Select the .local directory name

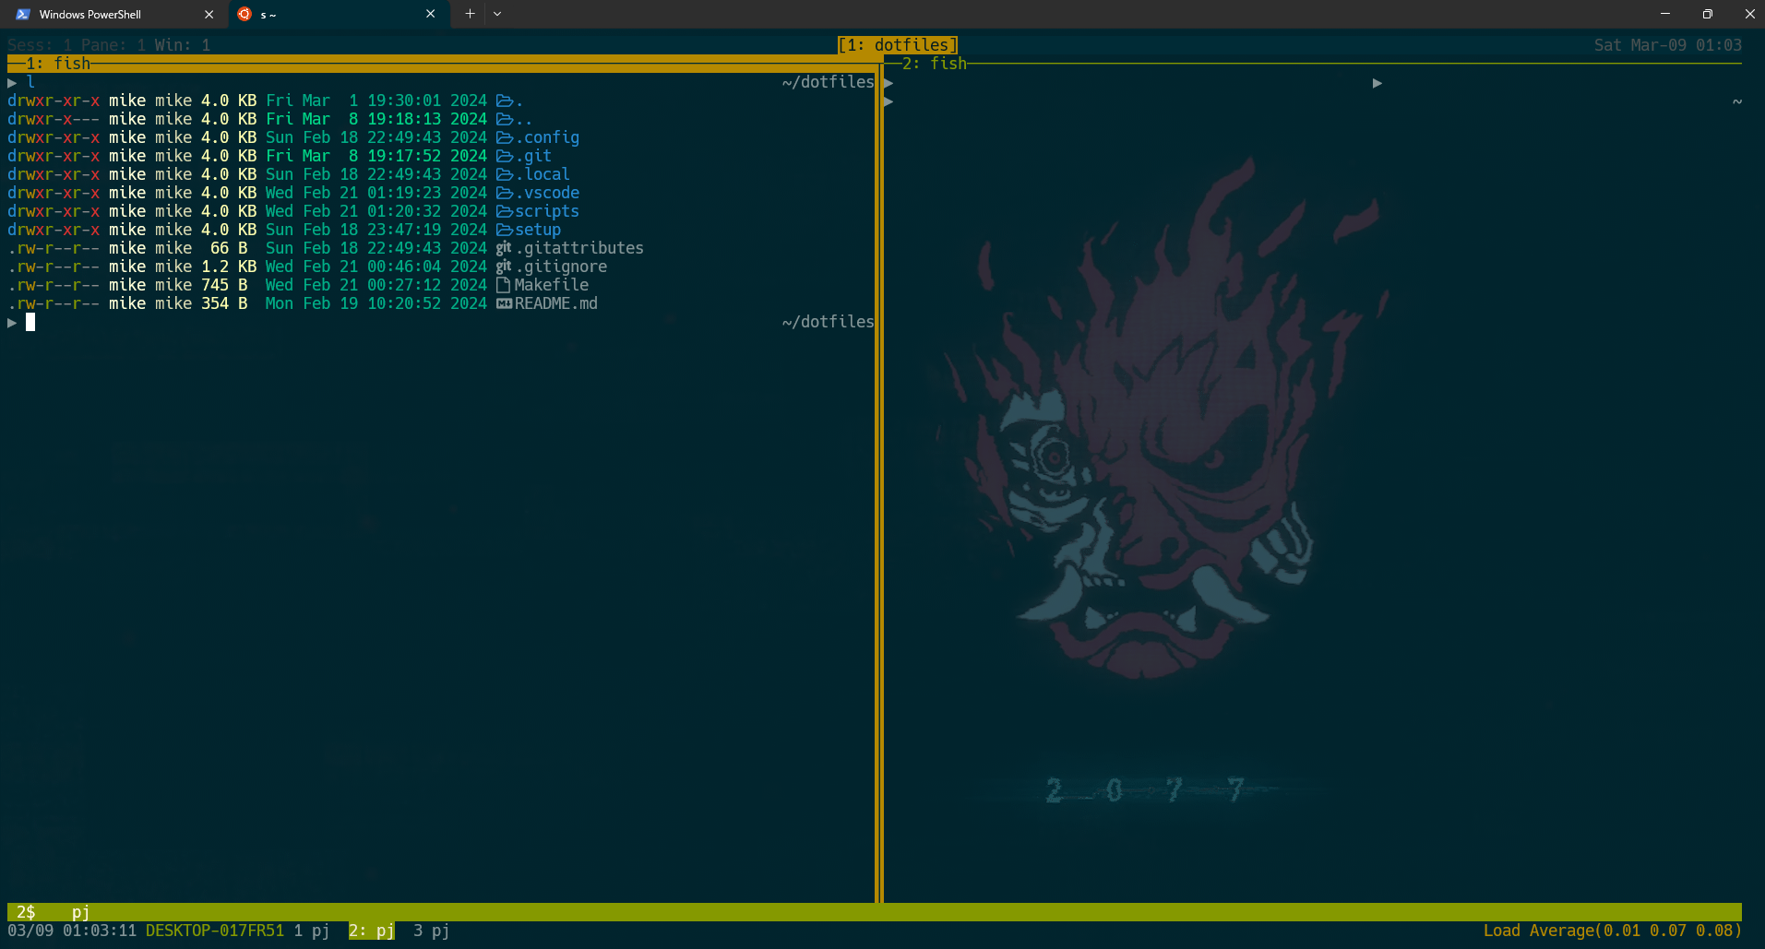click(x=543, y=174)
